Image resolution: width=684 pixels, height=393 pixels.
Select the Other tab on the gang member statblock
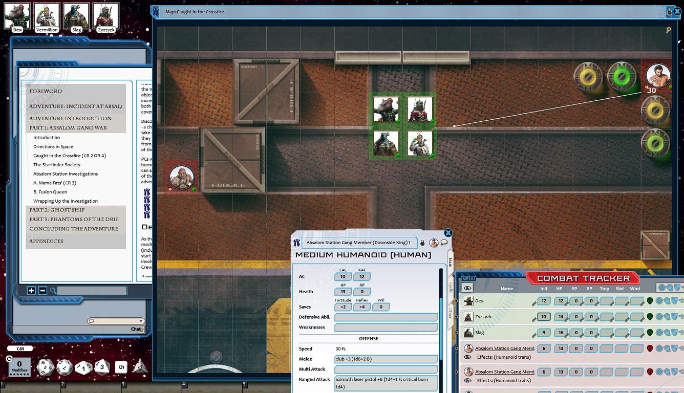pyautogui.click(x=449, y=313)
